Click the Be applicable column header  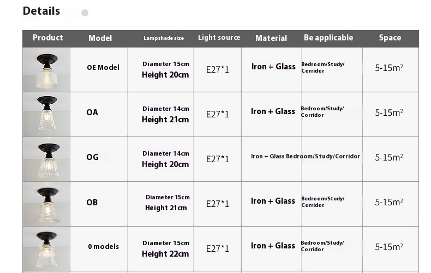(328, 38)
